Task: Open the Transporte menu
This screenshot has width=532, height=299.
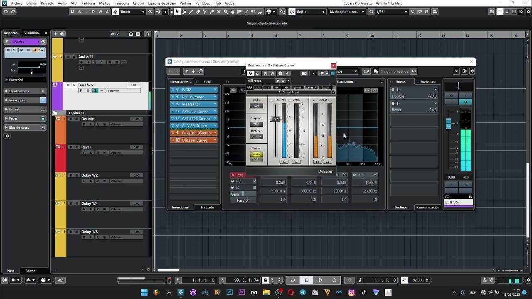Action: [121, 3]
